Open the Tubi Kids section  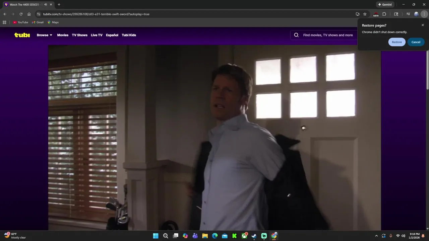point(129,35)
